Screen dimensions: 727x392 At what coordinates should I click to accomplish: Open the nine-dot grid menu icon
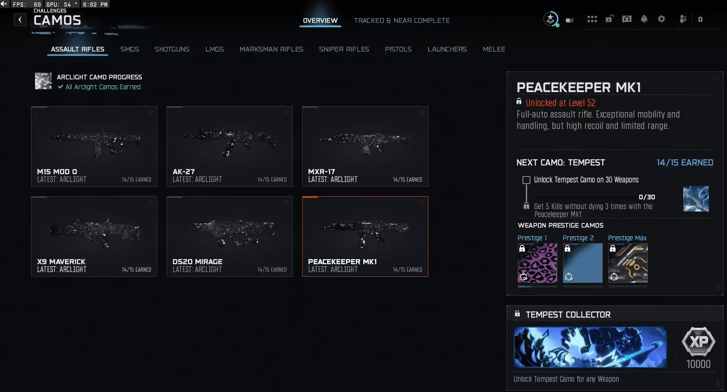coord(592,19)
